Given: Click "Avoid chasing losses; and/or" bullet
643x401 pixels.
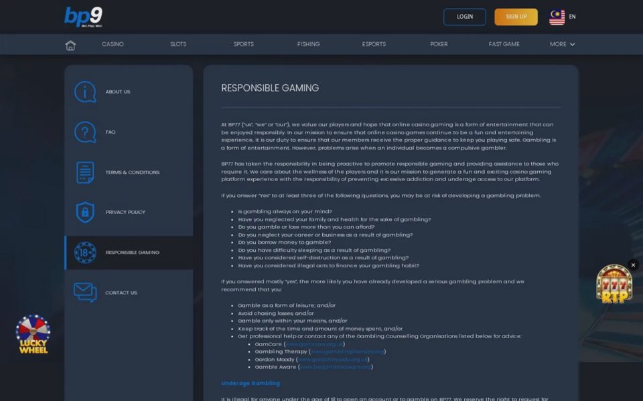Looking at the screenshot, I should 275,313.
